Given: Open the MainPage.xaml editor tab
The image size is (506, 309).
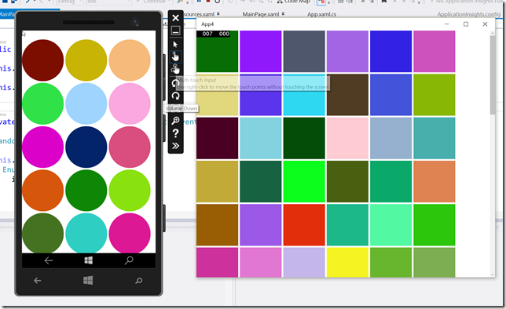Looking at the screenshot, I should (261, 14).
